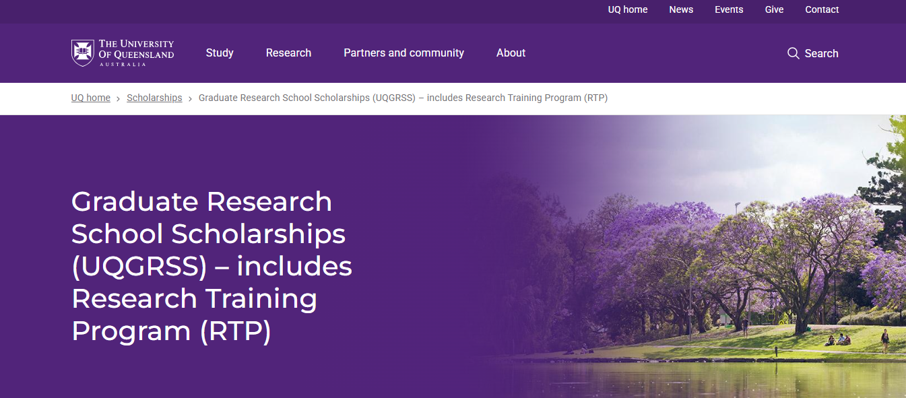This screenshot has height=398, width=906.
Task: Open the Contact link
Action: point(822,9)
